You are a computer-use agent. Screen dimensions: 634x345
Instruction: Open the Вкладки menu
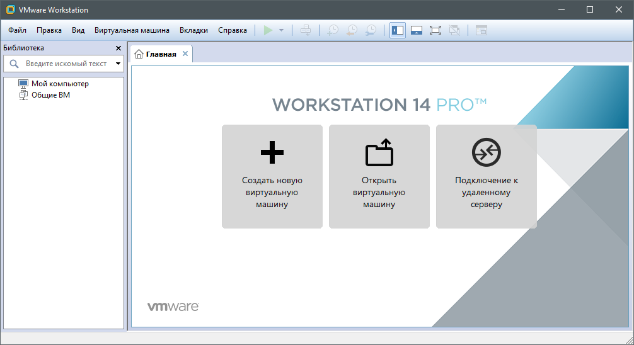click(193, 30)
